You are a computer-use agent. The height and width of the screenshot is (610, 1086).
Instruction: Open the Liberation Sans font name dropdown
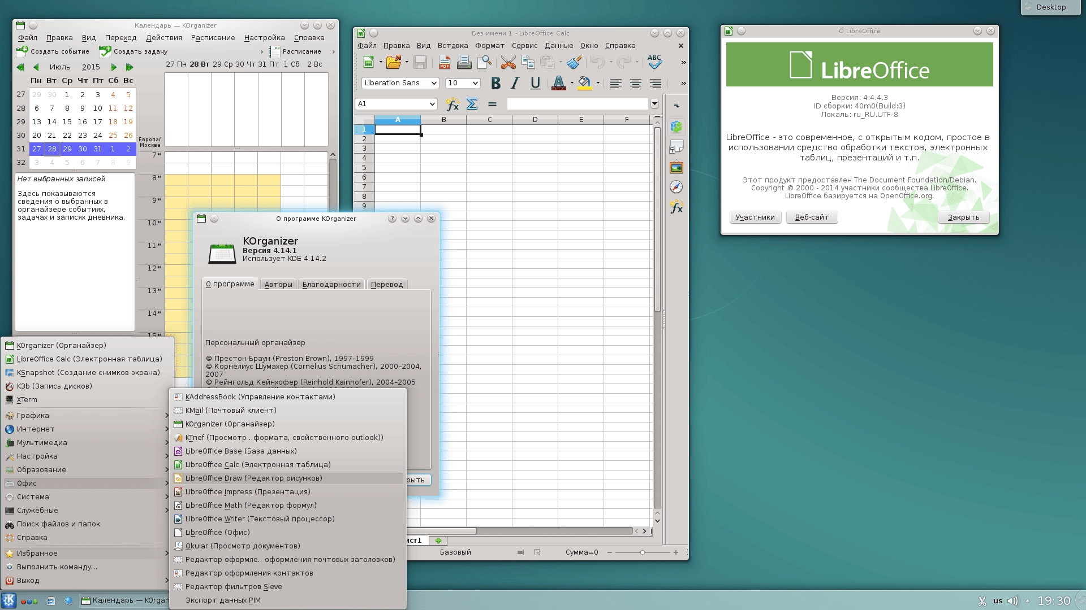pyautogui.click(x=434, y=83)
